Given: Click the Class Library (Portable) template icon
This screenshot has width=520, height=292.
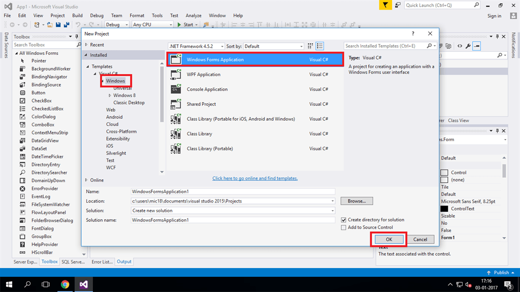Looking at the screenshot, I should tap(176, 149).
